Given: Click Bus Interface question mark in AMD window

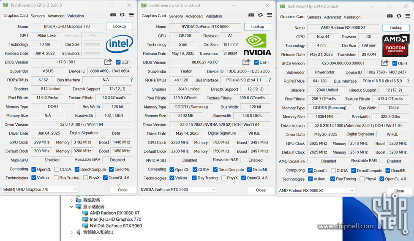Looking at the screenshot, I should [408, 81].
